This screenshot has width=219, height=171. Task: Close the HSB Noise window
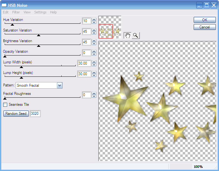[214, 5]
